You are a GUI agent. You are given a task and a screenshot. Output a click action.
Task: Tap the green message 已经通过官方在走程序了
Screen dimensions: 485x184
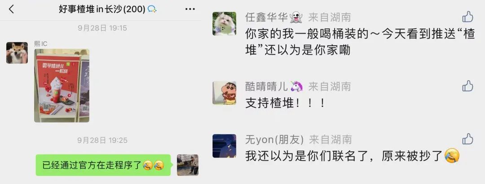click(x=103, y=165)
